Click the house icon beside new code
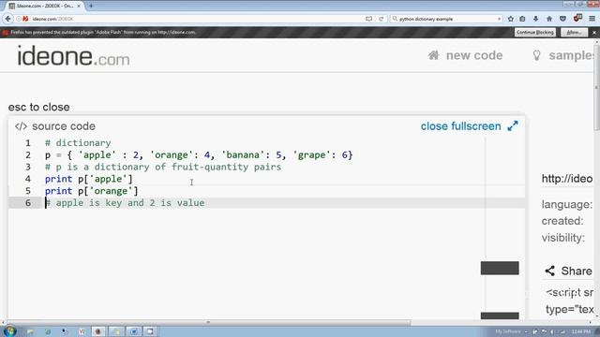This screenshot has width=600, height=337. (x=433, y=55)
